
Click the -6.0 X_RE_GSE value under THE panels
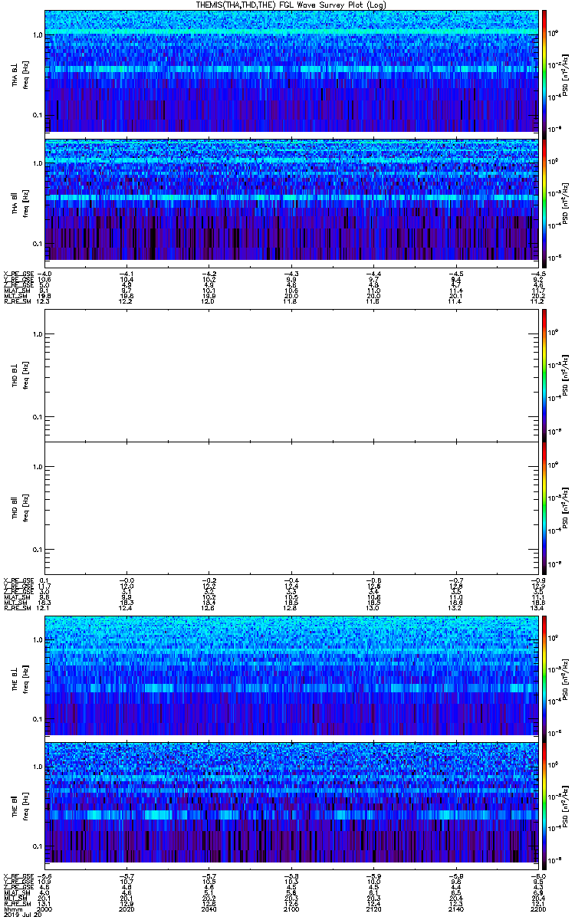point(537,876)
